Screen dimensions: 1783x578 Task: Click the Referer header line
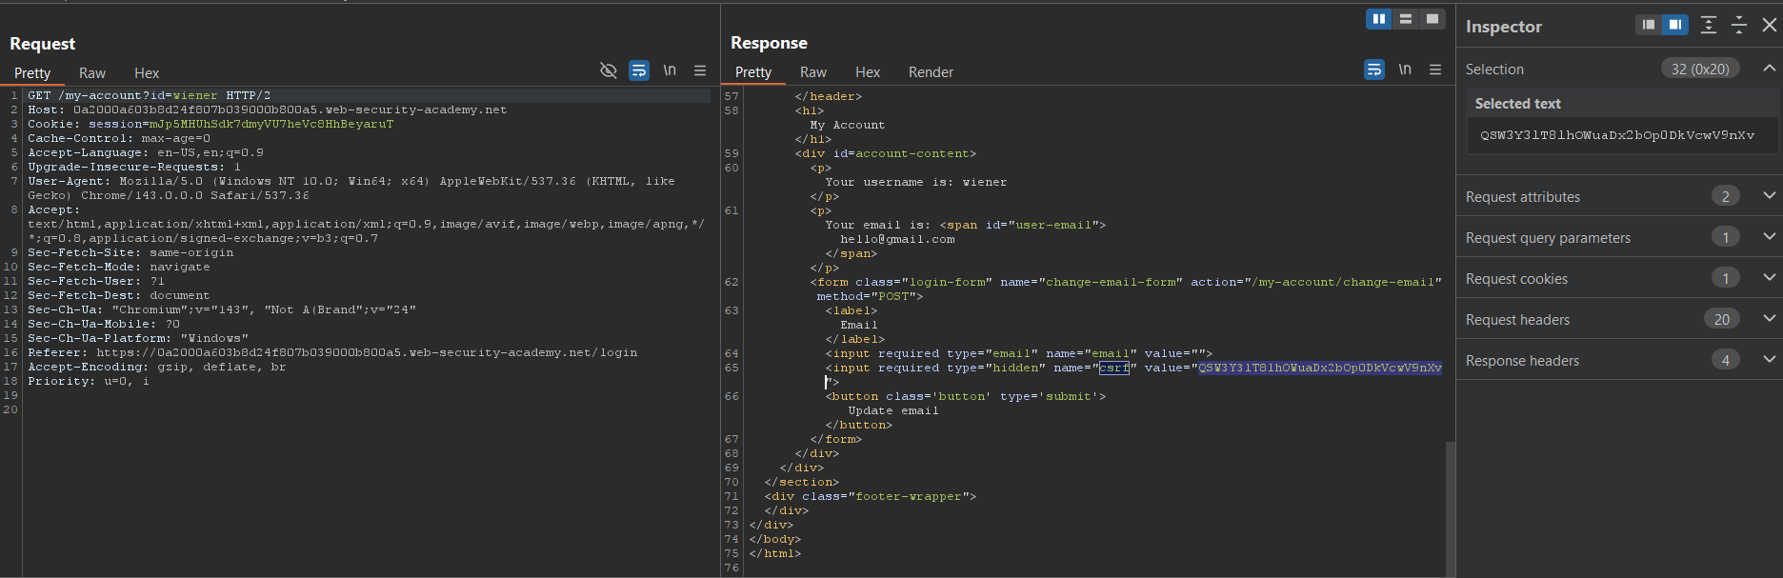pos(332,352)
